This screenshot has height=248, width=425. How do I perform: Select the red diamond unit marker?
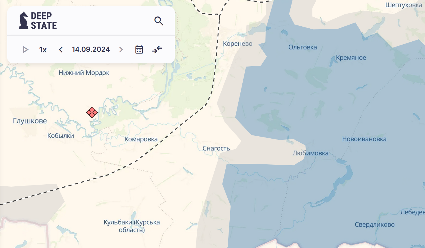click(x=92, y=112)
